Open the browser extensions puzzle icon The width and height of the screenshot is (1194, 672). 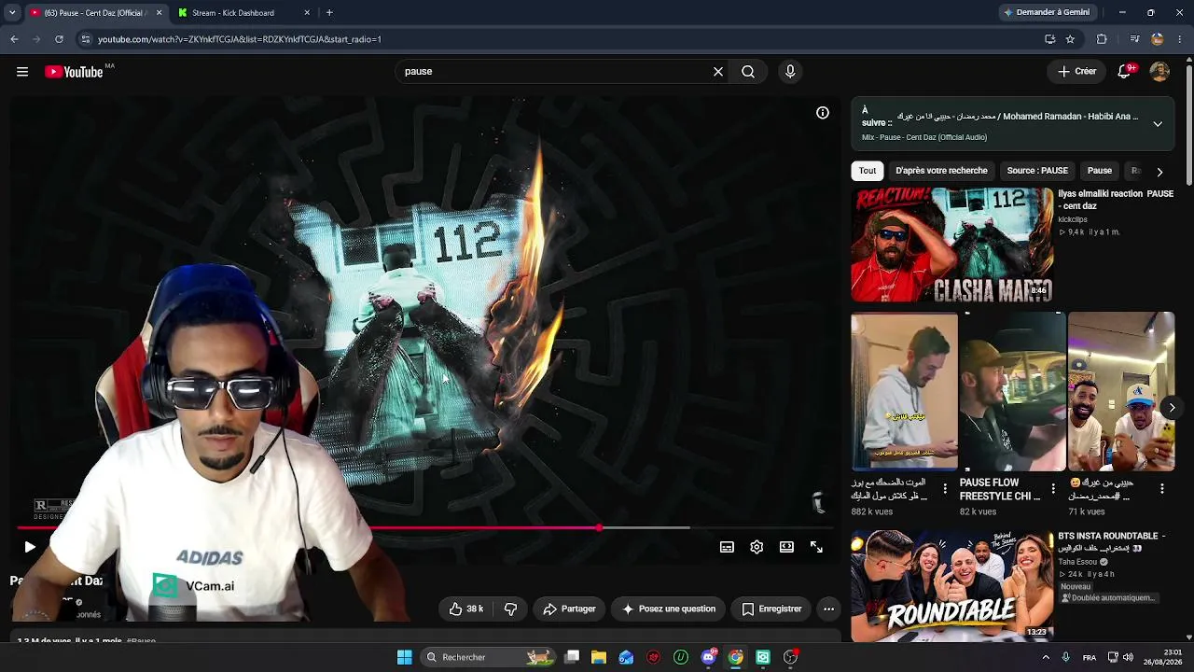tap(1102, 39)
